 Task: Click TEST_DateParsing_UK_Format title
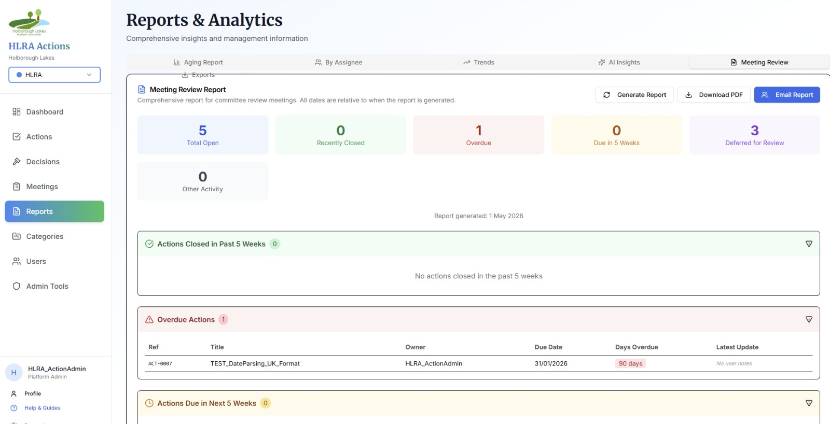point(255,364)
